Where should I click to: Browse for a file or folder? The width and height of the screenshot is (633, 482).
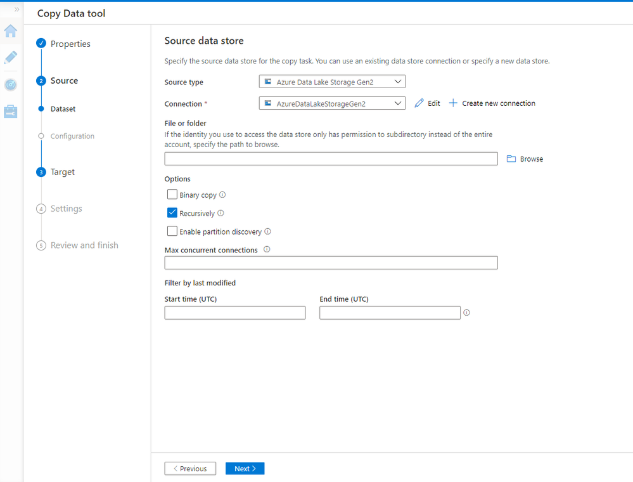click(525, 159)
